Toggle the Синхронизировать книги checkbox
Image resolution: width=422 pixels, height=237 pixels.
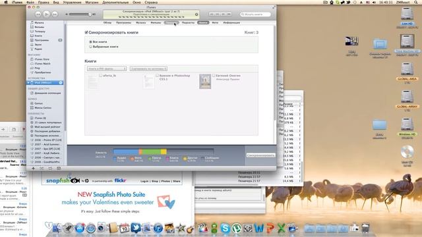[x=86, y=32]
